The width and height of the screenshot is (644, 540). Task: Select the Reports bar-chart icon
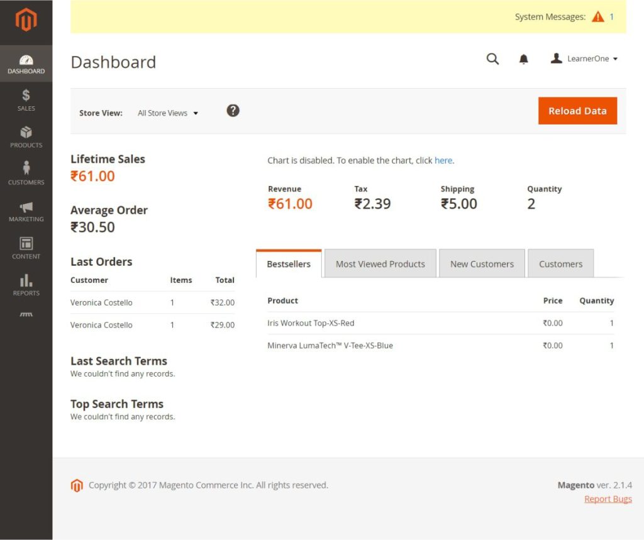tap(26, 285)
